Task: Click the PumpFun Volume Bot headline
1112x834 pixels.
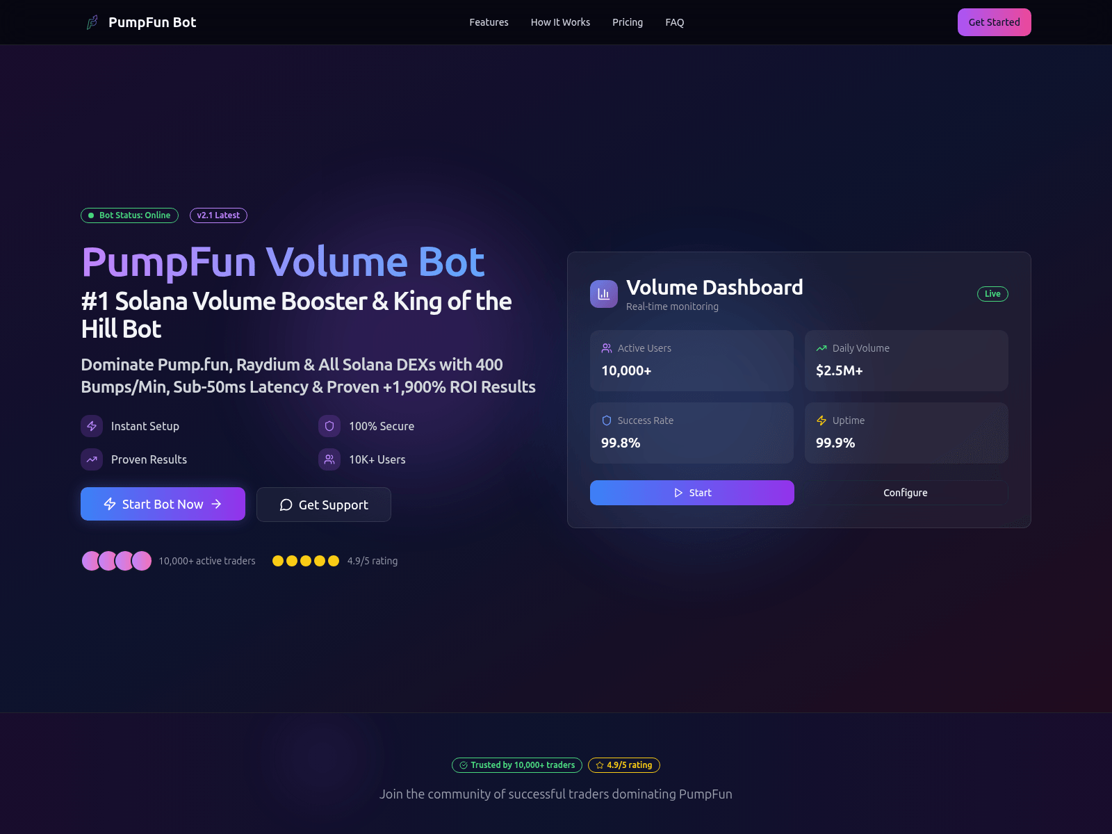Action: [x=283, y=262]
